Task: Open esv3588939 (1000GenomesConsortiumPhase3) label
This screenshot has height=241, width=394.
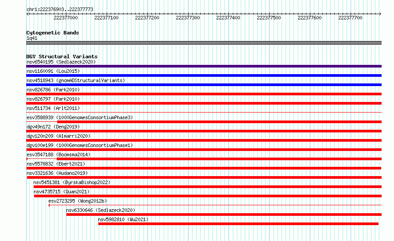Action: (80, 117)
